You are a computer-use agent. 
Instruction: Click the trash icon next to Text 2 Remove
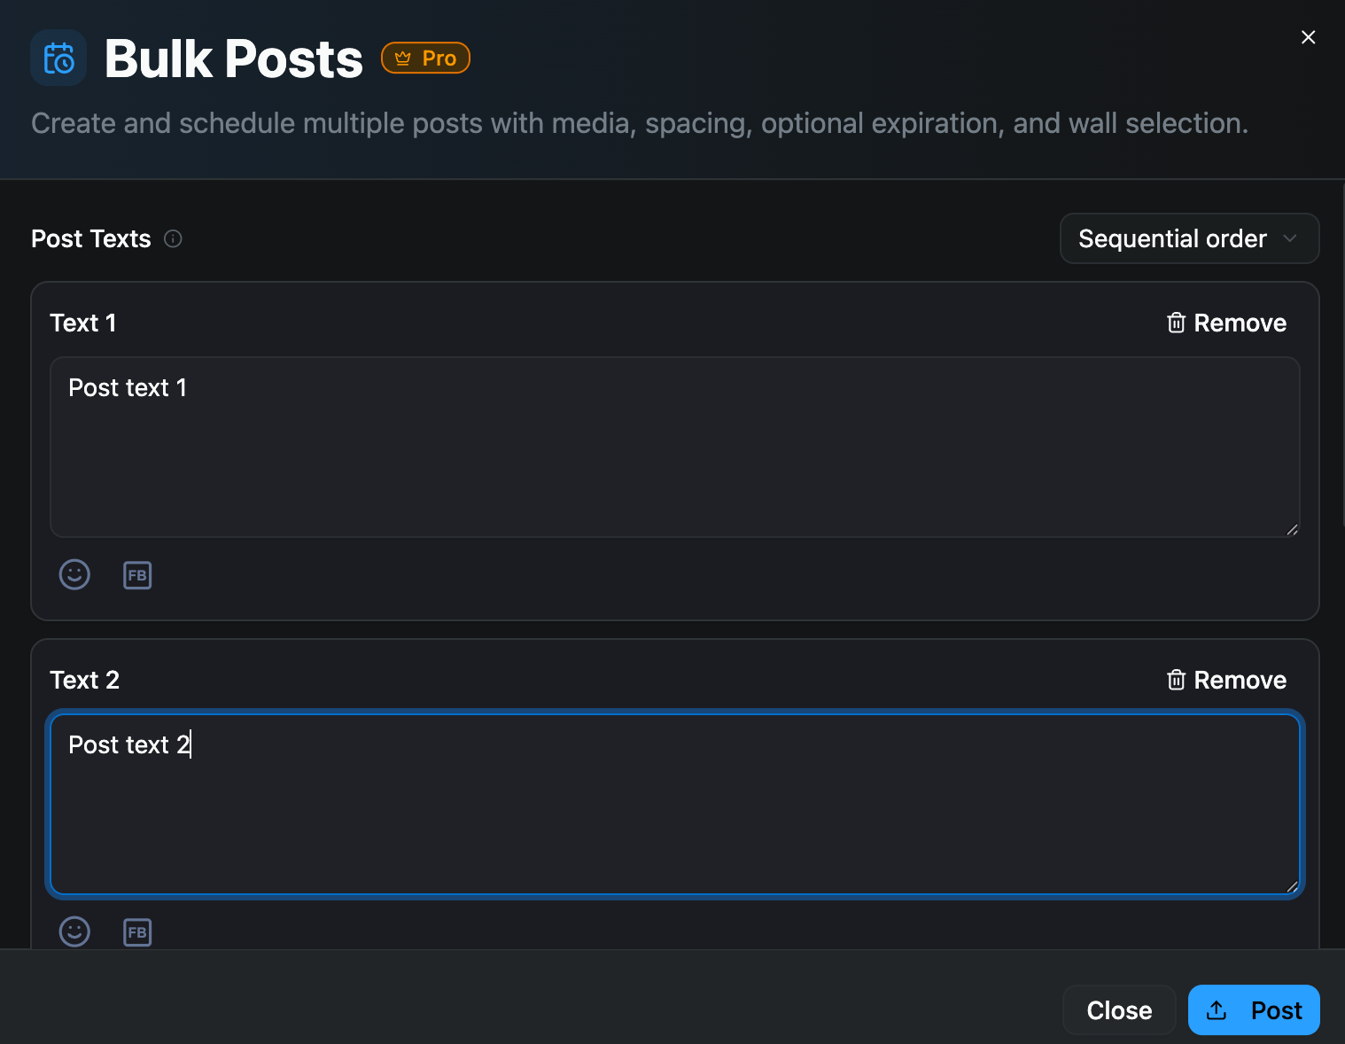pyautogui.click(x=1176, y=680)
